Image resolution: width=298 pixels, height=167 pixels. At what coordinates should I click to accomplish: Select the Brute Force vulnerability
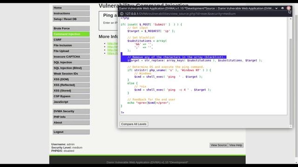tap(71, 28)
